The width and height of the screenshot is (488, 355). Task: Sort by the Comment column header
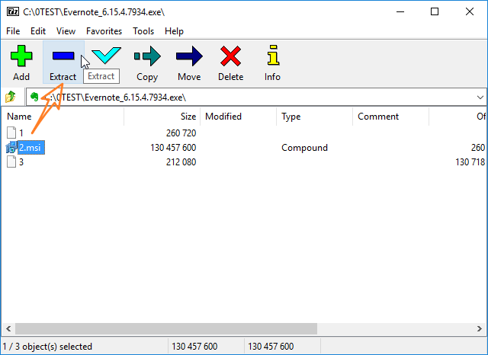pos(391,117)
